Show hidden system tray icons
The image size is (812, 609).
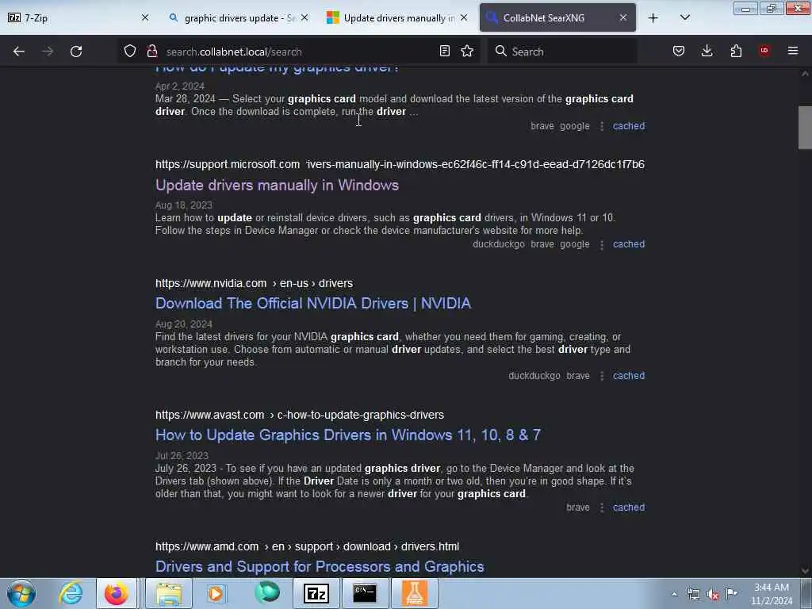[674, 594]
